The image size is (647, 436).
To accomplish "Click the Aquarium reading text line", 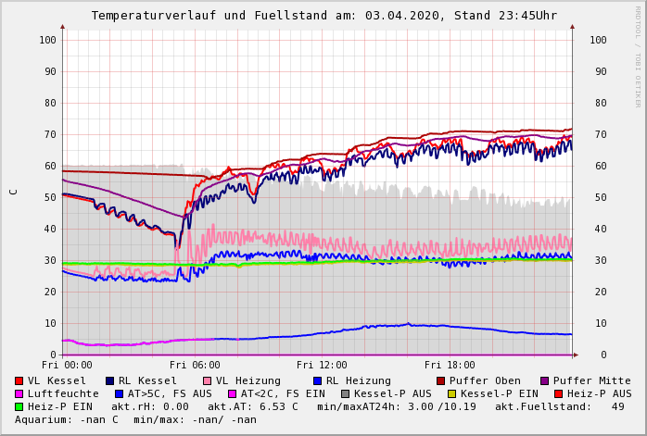I will pyautogui.click(x=135, y=419).
